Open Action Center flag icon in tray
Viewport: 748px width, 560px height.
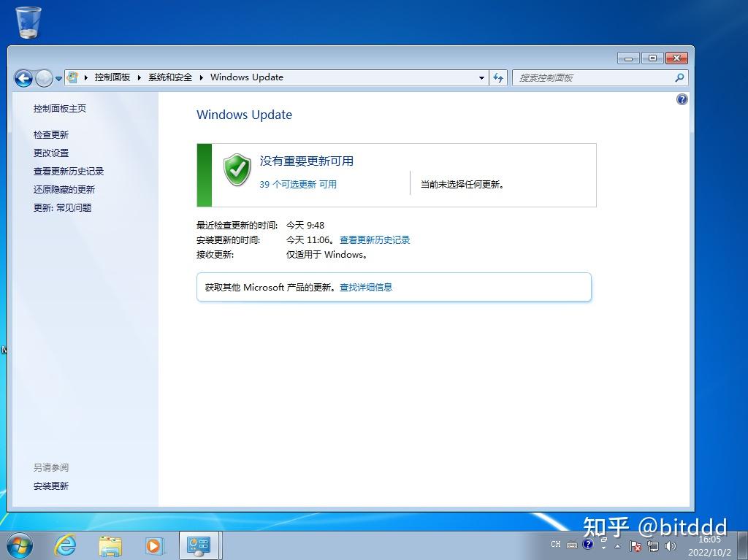click(x=635, y=545)
